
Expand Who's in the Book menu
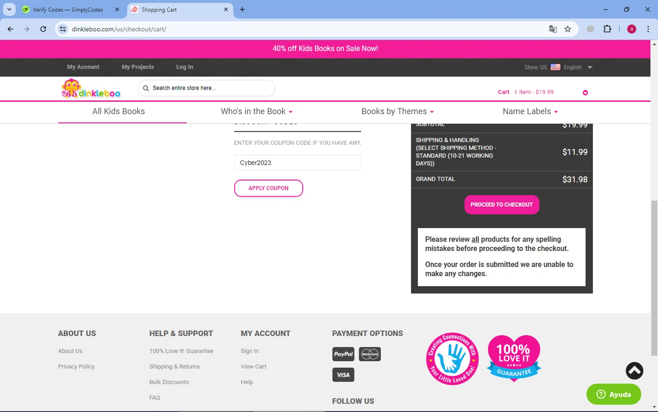[257, 112]
